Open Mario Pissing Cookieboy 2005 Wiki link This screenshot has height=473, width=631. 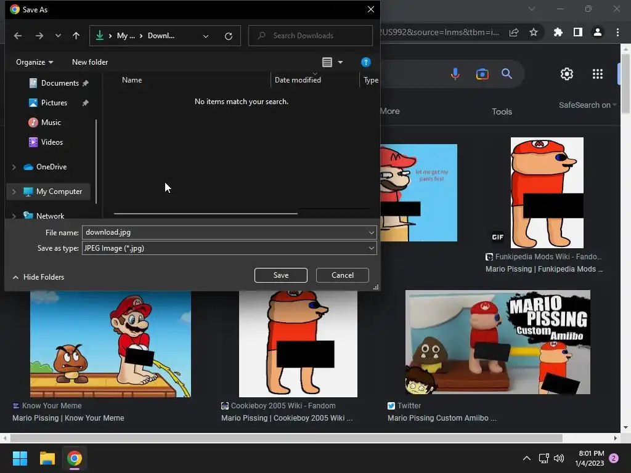[287, 418]
